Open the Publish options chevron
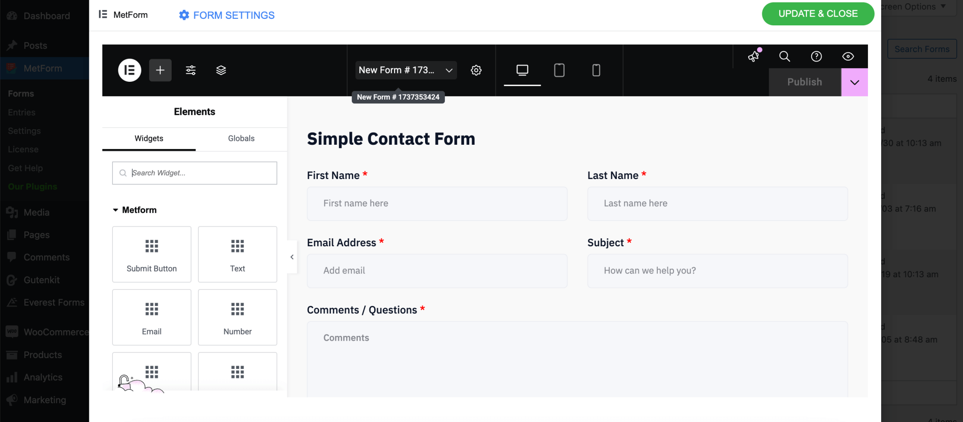Screen dimensions: 963x422 pos(854,82)
